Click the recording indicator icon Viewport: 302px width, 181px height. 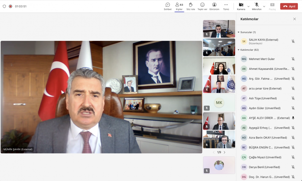point(11,6)
